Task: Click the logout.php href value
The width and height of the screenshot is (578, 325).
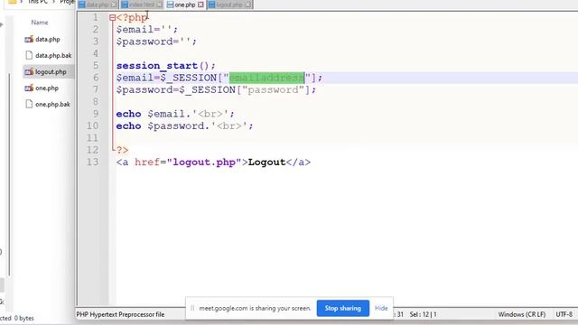Action: point(204,162)
